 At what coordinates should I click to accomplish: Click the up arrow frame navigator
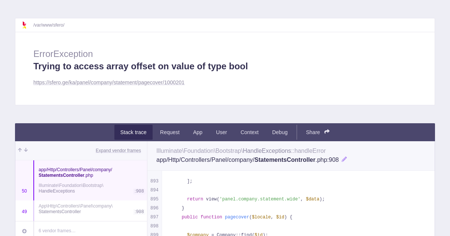coord(20,150)
